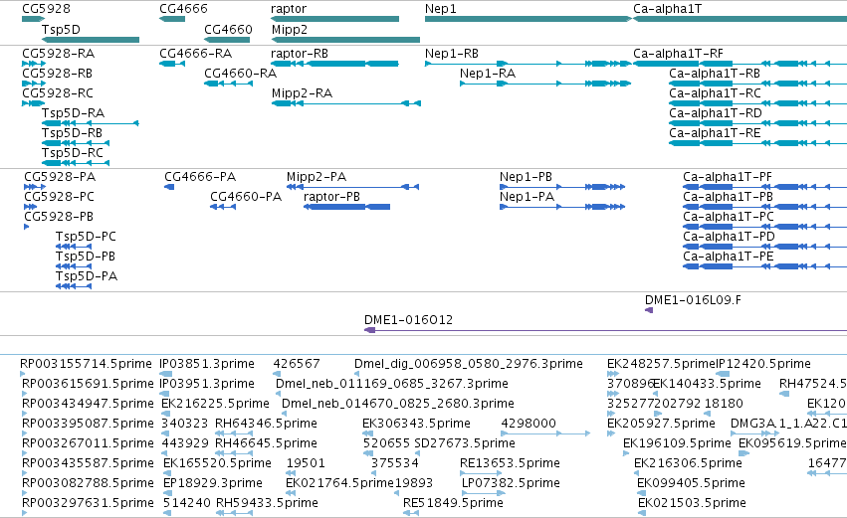Click the CG5928-PA protein label

60,176
